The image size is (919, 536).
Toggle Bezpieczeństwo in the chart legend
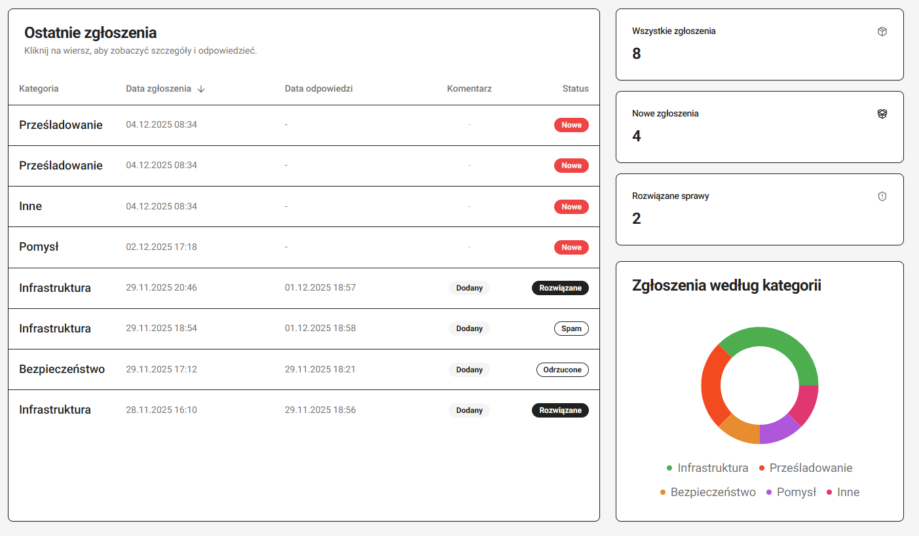(x=708, y=492)
